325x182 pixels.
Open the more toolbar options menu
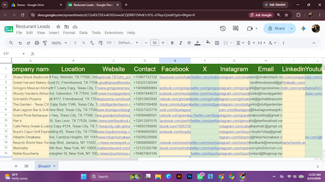(x=283, y=43)
